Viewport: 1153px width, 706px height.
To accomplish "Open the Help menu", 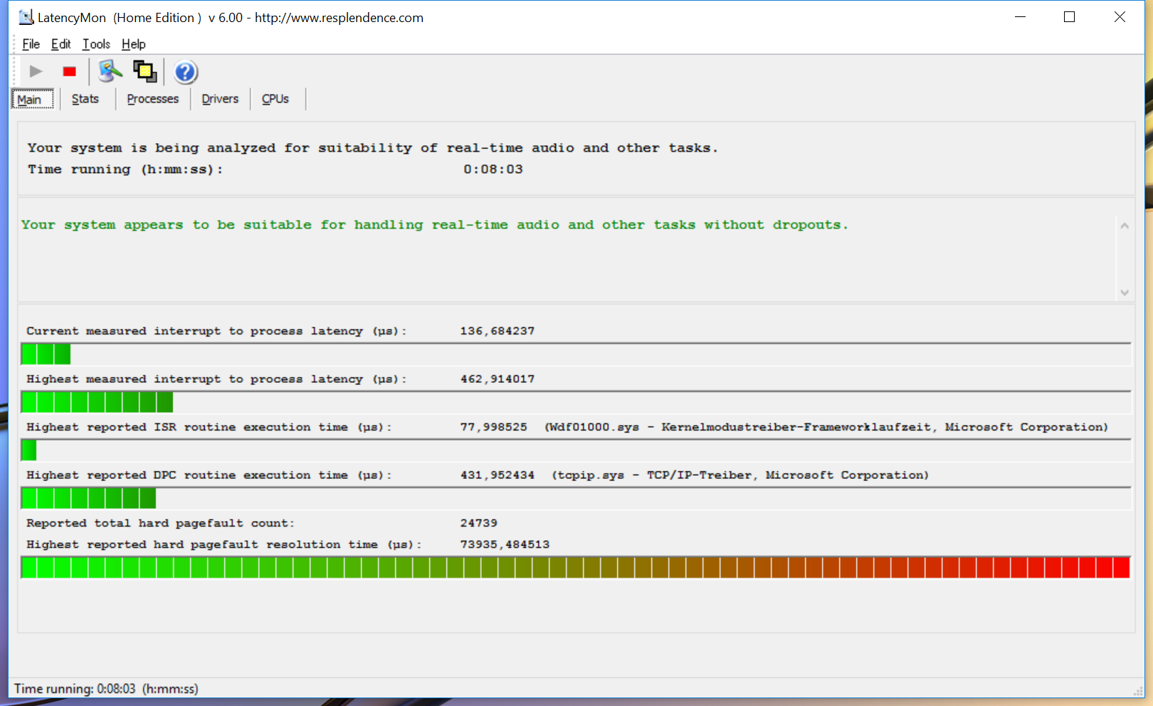I will (x=133, y=44).
